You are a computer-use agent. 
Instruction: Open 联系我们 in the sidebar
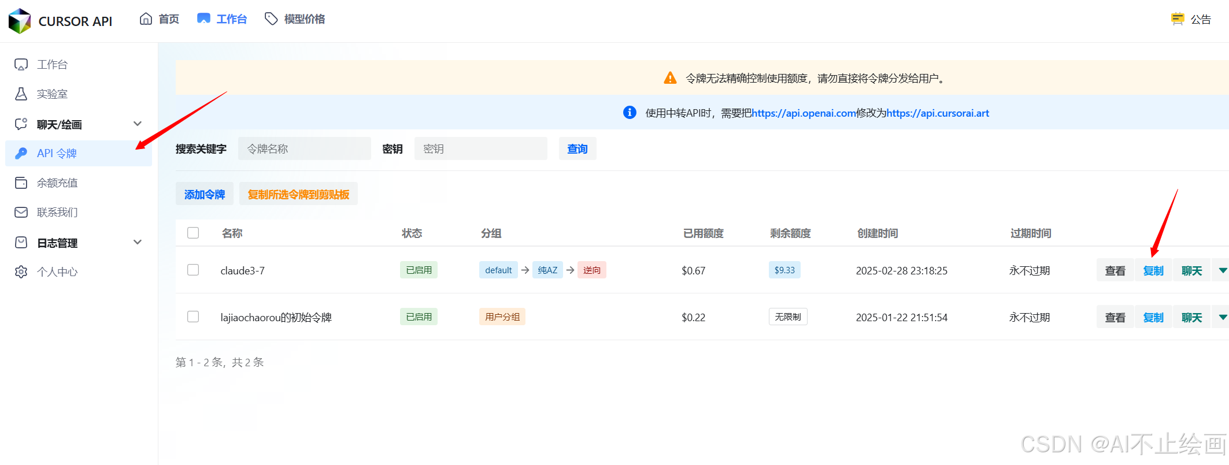click(79, 212)
